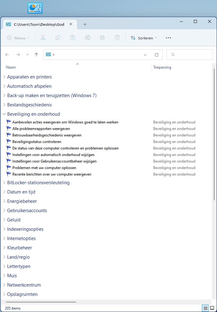This screenshot has width=217, height=312.
Task: Click the horizontal scrollbar thumb
Action: (41, 302)
